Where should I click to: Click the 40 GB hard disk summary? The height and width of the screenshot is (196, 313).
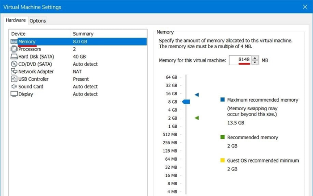coord(79,57)
